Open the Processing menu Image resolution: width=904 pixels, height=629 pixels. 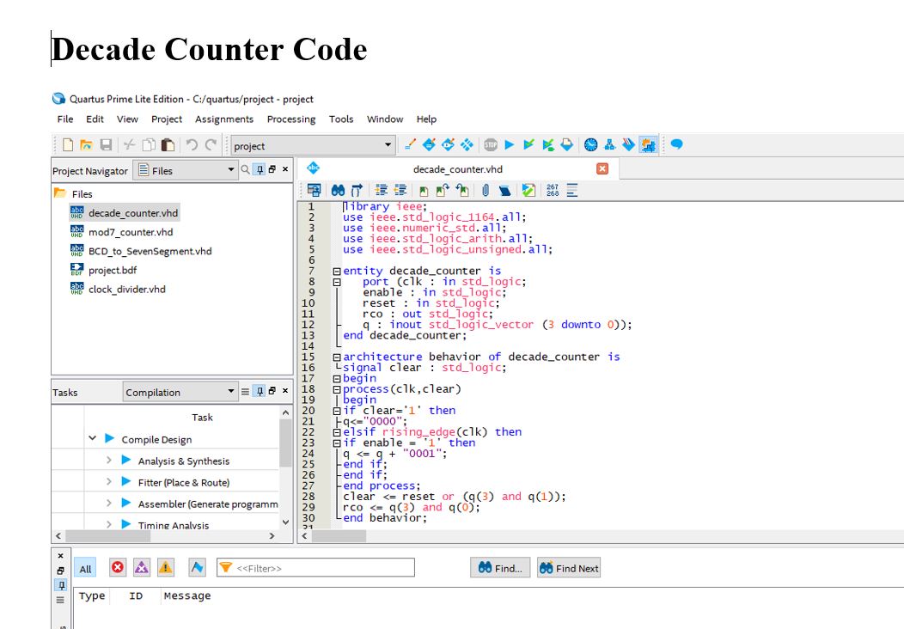tap(291, 119)
